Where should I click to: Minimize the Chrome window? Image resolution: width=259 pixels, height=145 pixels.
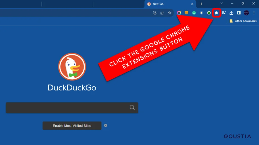point(232,3)
